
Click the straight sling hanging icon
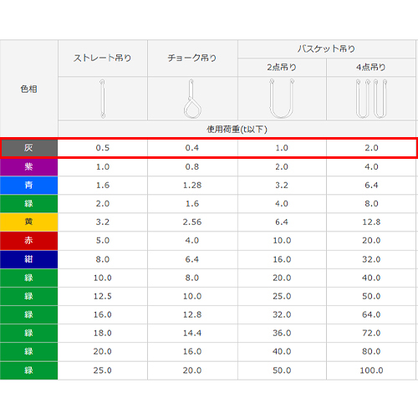[103, 99]
